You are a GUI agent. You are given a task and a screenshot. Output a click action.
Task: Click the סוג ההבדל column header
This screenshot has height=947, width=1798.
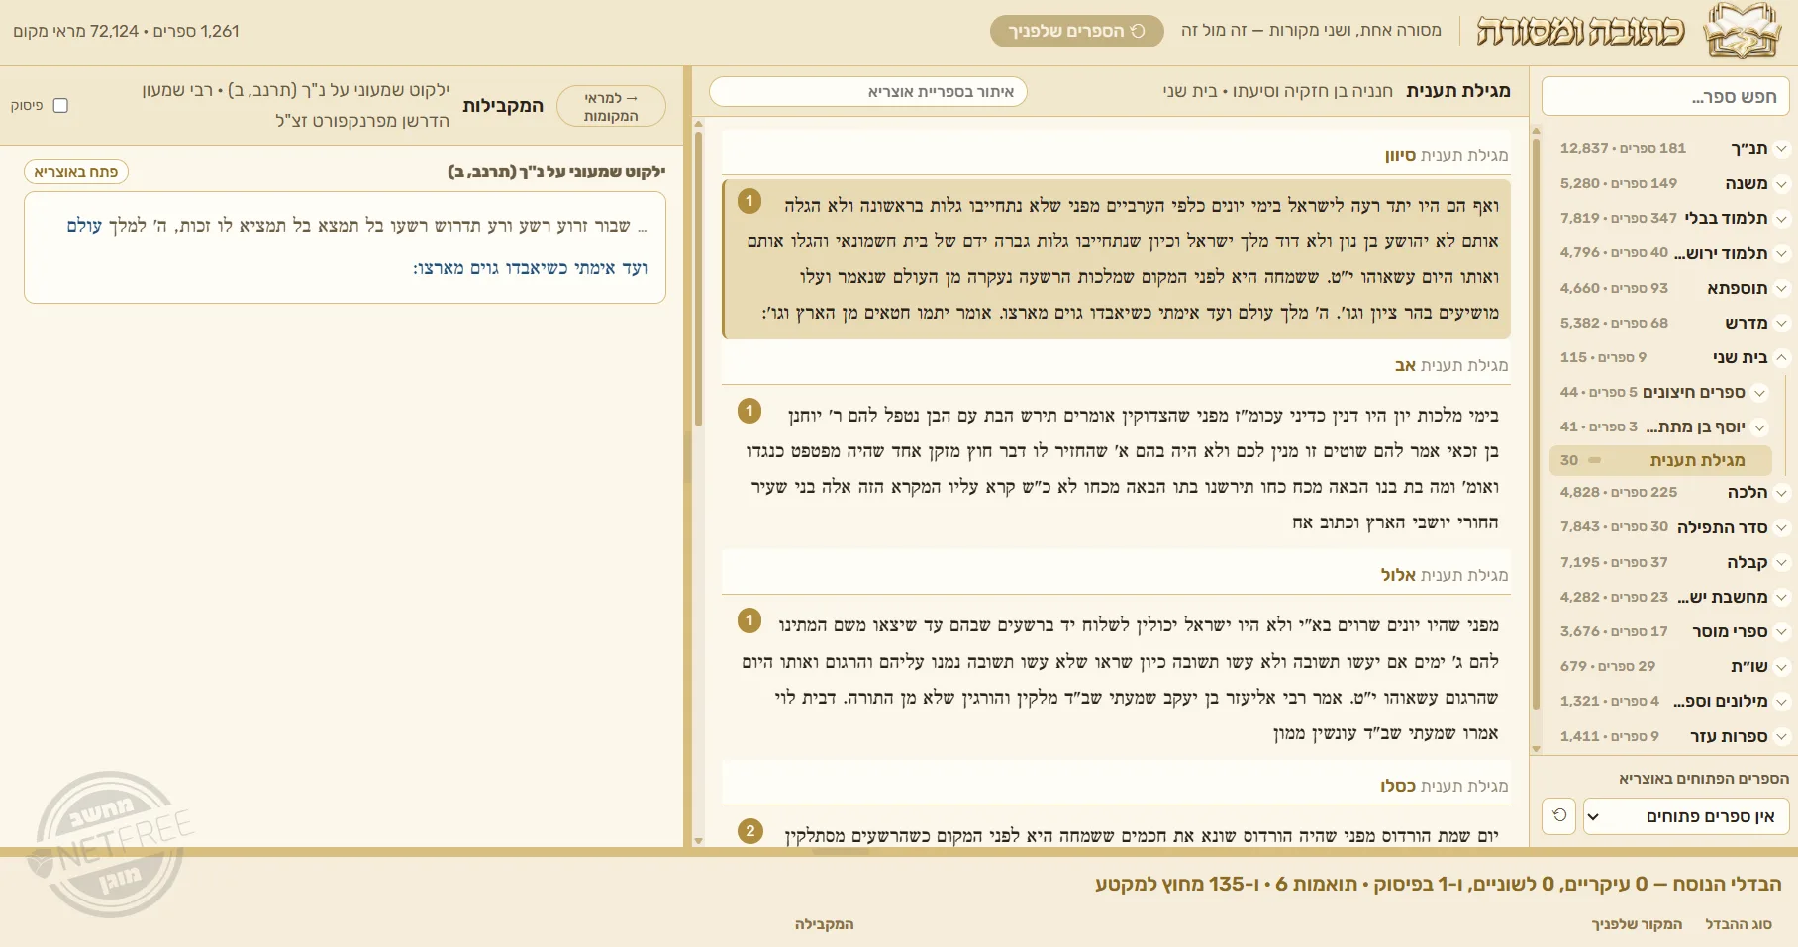point(1739,924)
